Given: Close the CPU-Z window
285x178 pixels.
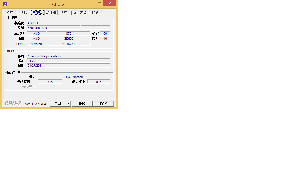Looking at the screenshot, I should pyautogui.click(x=110, y=3).
